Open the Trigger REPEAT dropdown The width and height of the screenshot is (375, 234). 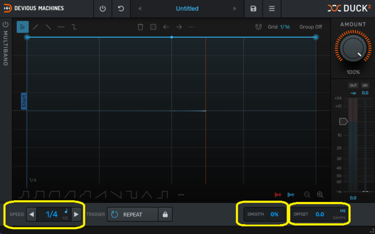point(133,214)
